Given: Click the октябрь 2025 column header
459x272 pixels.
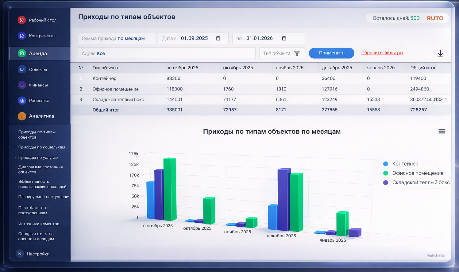Looking at the screenshot, I should [x=238, y=68].
